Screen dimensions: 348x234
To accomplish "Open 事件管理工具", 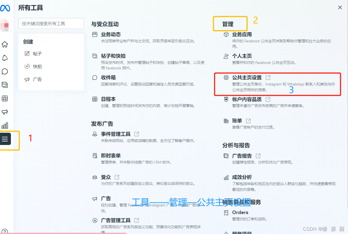I will 116,134.
